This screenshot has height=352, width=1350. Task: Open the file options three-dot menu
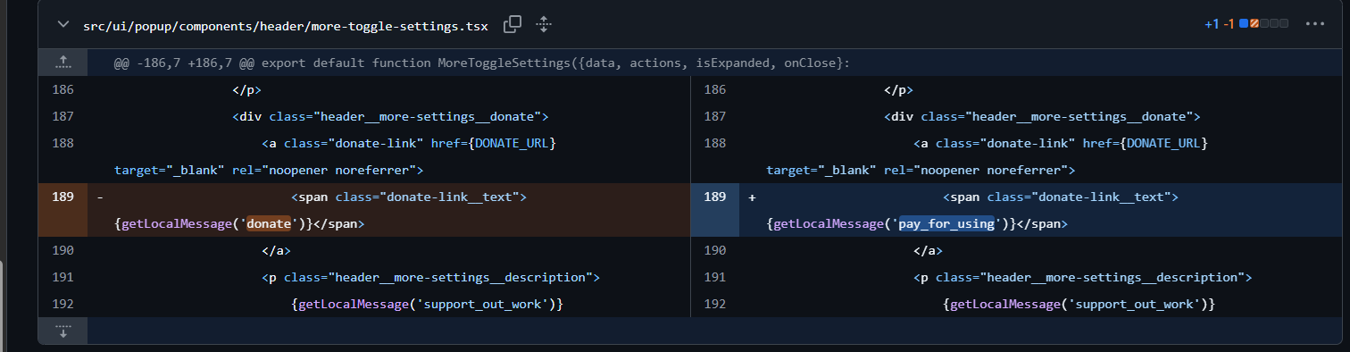pos(1314,24)
